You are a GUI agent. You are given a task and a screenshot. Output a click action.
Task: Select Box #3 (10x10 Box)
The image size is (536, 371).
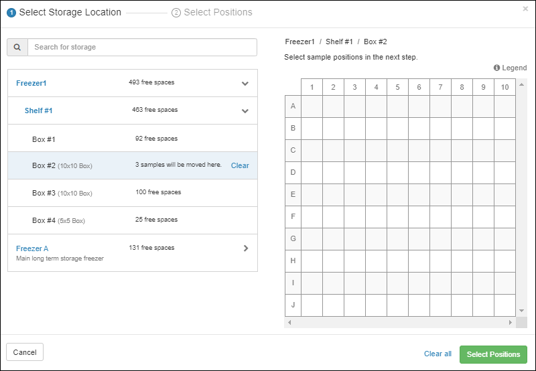62,194
